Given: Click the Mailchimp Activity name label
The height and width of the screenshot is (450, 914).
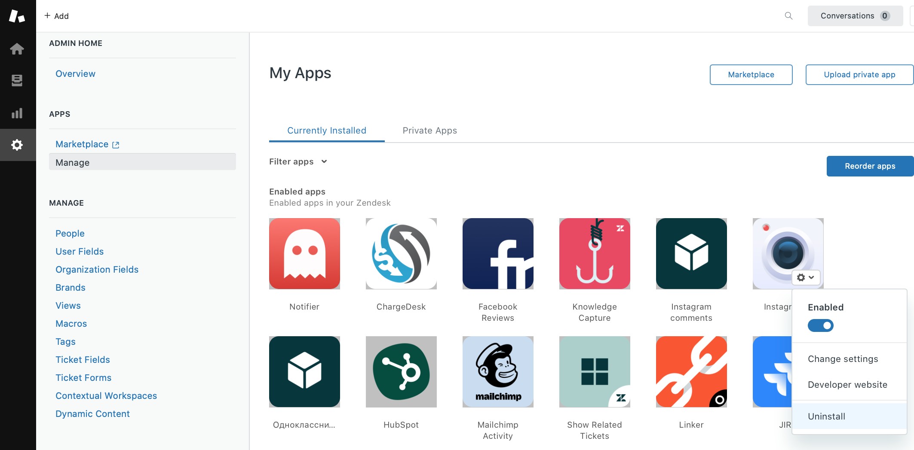Looking at the screenshot, I should pos(498,430).
